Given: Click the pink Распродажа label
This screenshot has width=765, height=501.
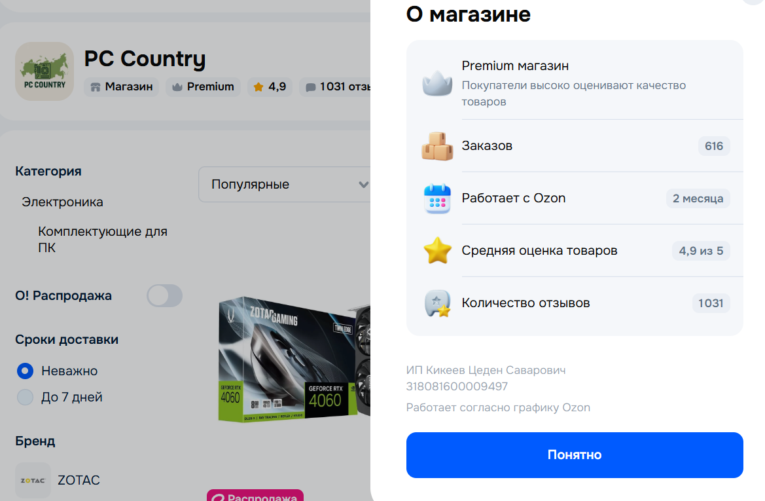Looking at the screenshot, I should point(255,495).
